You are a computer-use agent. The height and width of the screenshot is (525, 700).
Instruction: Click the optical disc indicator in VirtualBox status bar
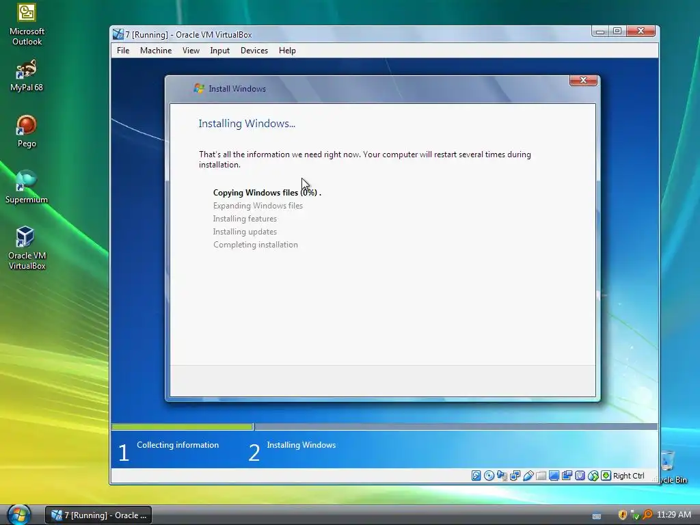[489, 476]
